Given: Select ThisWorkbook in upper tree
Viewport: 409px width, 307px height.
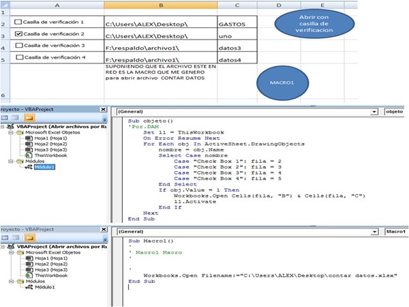Looking at the screenshot, I should (50, 156).
